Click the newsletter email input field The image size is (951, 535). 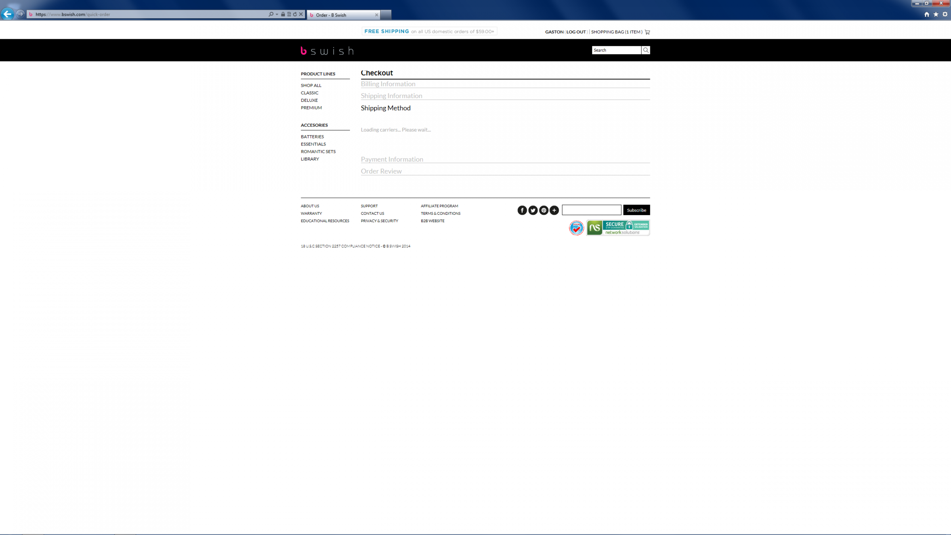click(591, 210)
